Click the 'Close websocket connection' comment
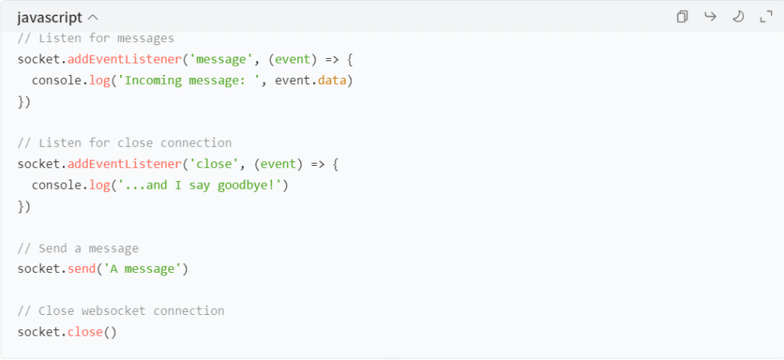The width and height of the screenshot is (784, 360). [121, 311]
